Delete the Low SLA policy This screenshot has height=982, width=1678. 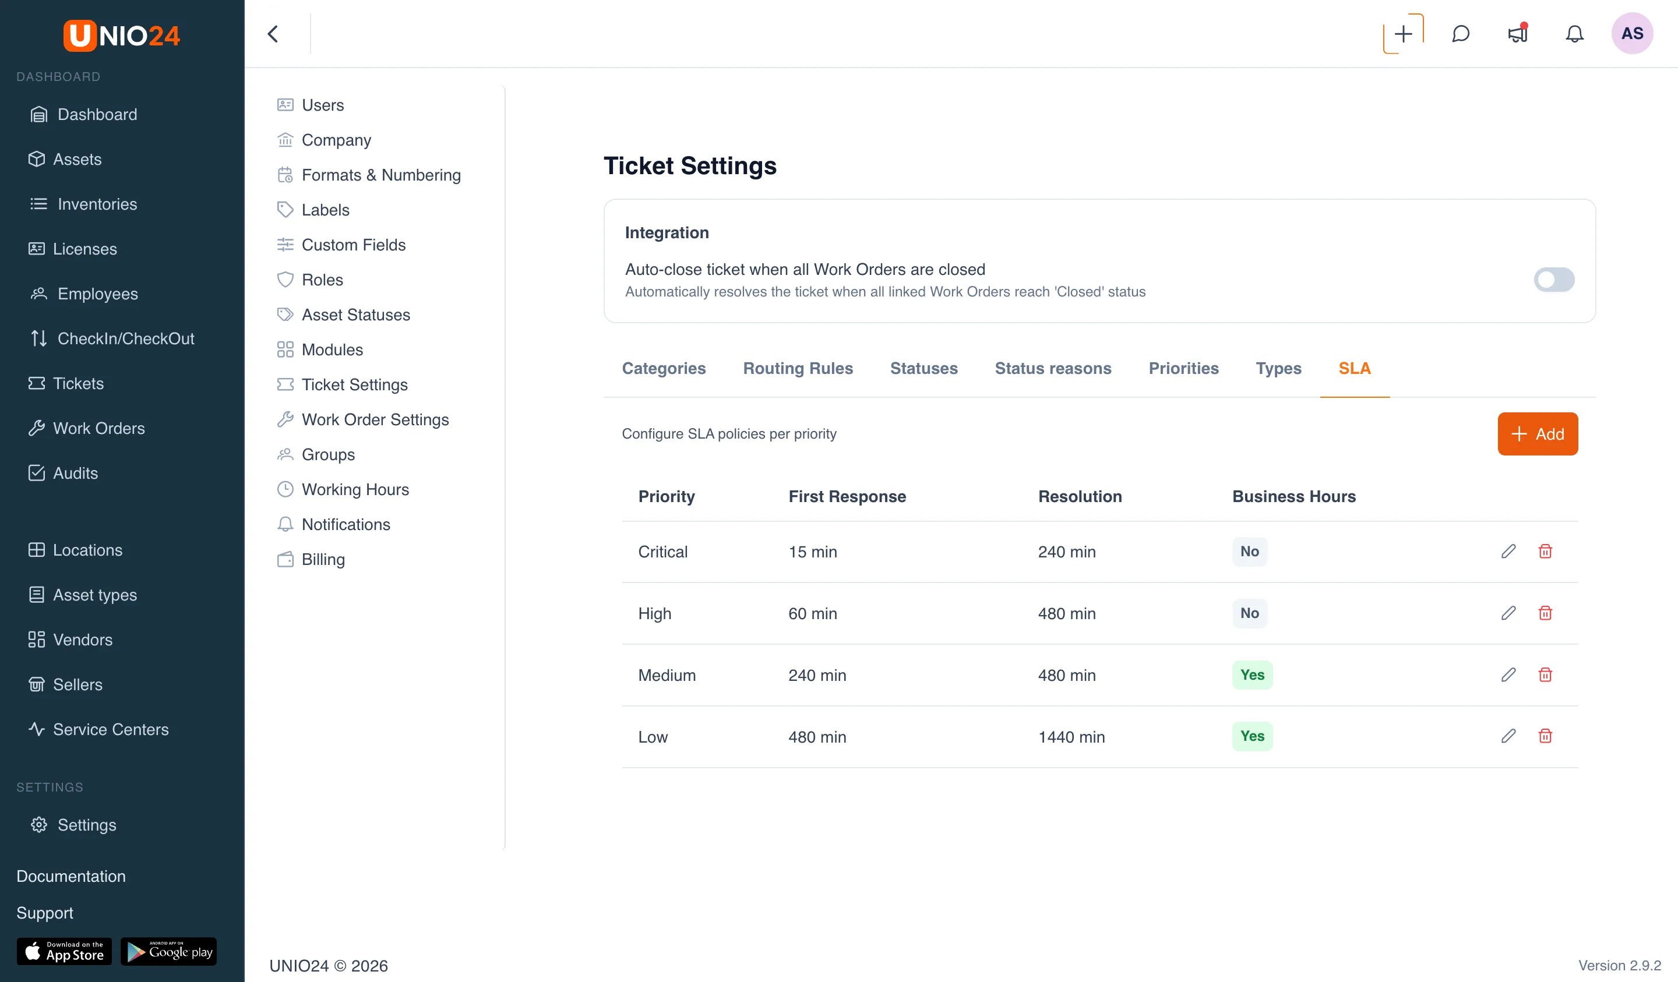[1545, 736]
